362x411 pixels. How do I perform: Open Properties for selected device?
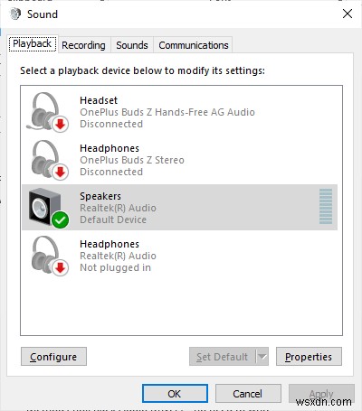(309, 357)
